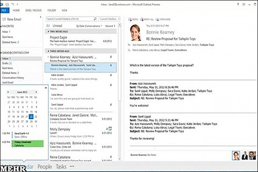Click the Reply All icon
The width and height of the screenshot is (258, 172).
click(x=142, y=19)
